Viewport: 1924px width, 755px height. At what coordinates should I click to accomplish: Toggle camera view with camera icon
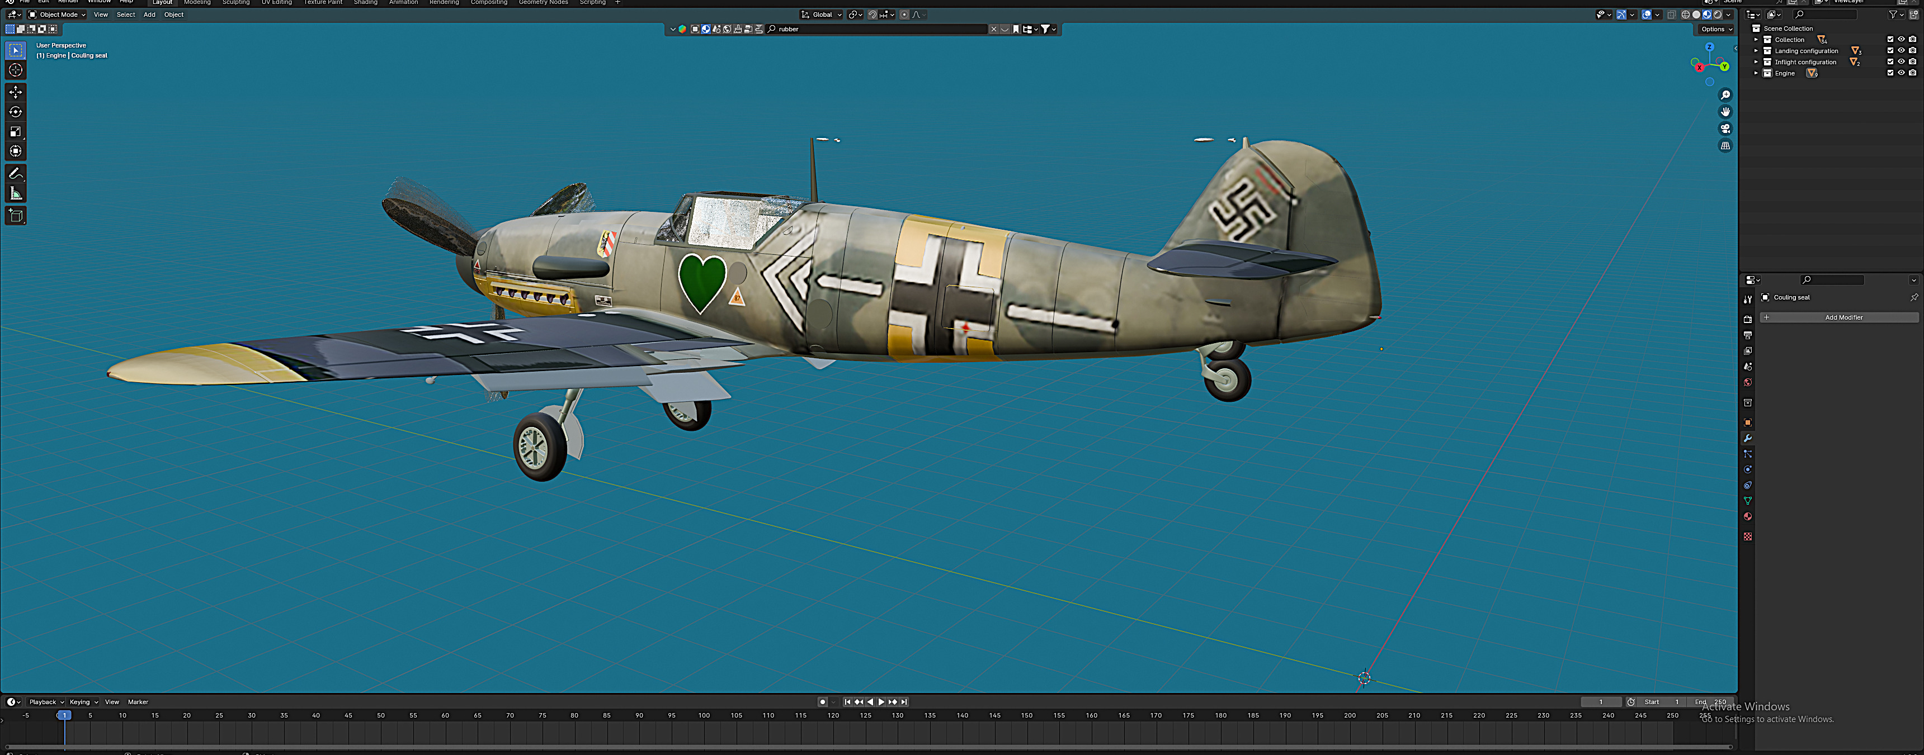tap(1725, 129)
